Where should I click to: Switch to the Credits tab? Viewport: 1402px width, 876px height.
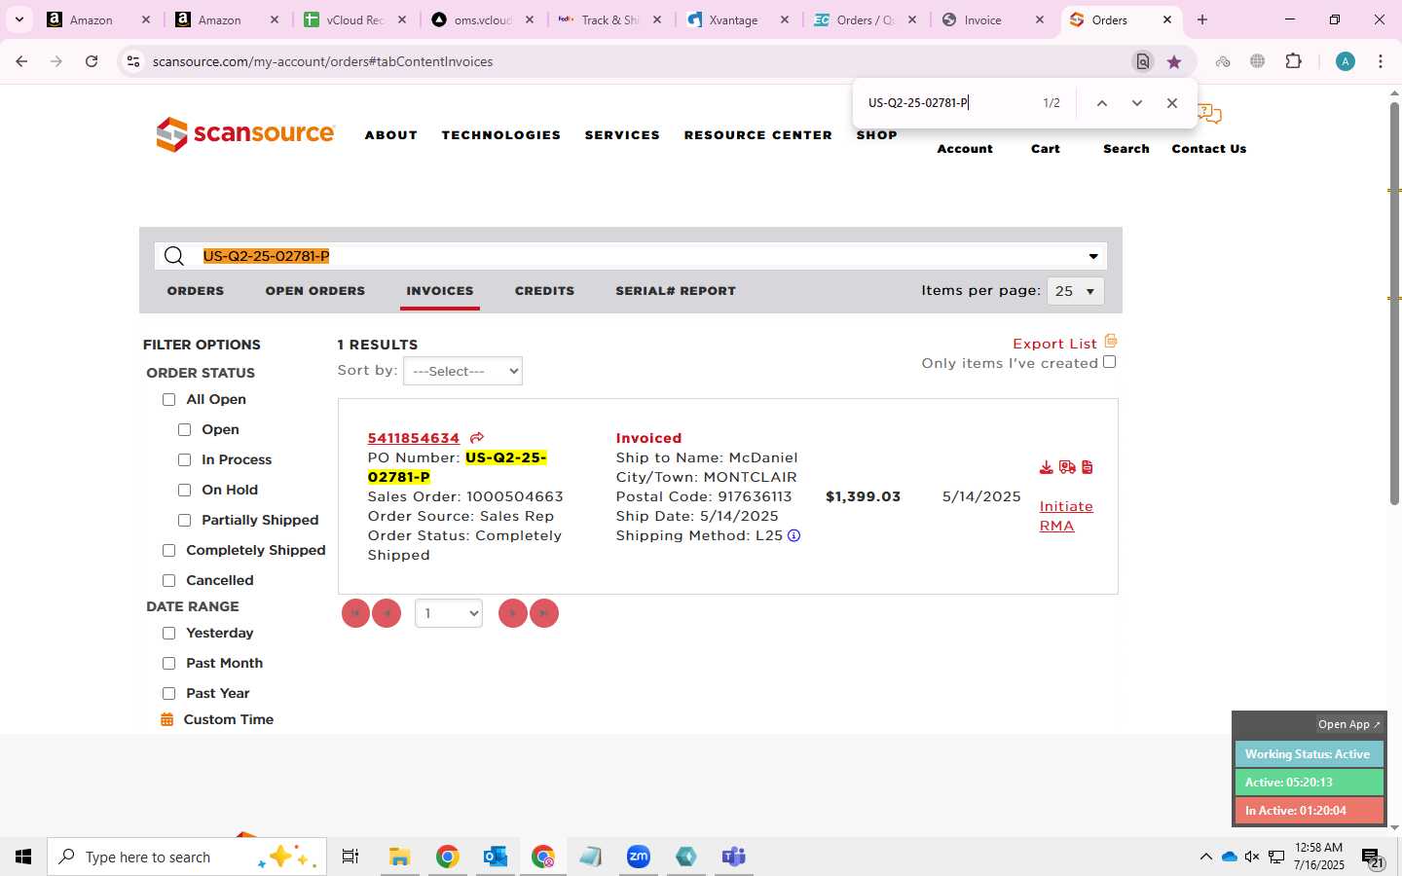(x=544, y=291)
